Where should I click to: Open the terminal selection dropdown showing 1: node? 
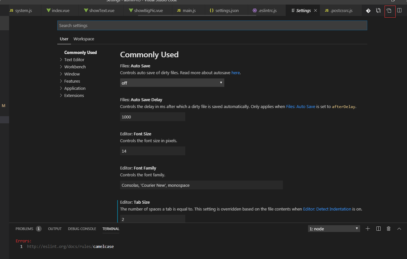333,228
